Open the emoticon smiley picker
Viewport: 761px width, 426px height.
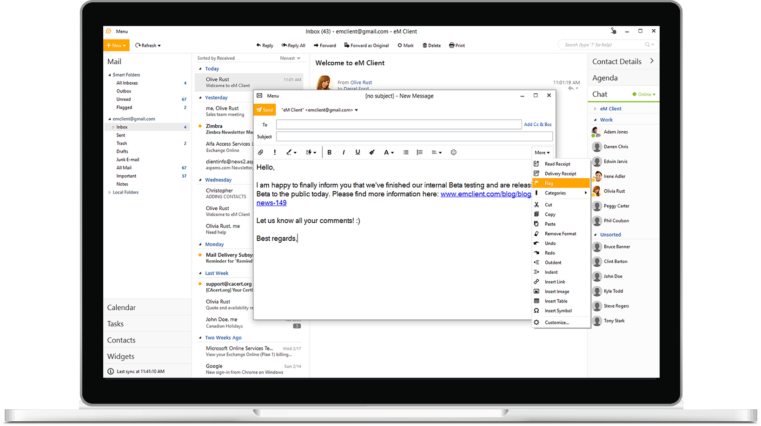click(454, 152)
